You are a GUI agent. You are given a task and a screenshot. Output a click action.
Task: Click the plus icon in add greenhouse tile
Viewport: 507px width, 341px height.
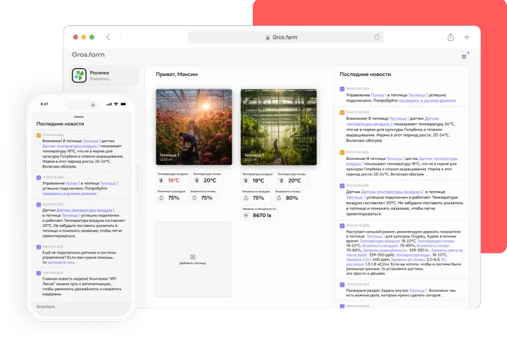(193, 257)
